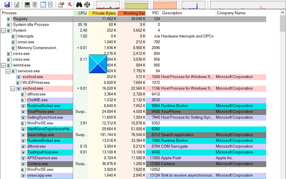Select the Cortana.exe process row
286x179 pixels.
click(38, 164)
